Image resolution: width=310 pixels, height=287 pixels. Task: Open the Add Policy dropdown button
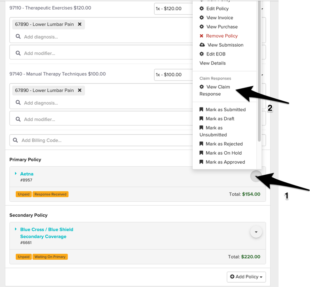coord(246,277)
